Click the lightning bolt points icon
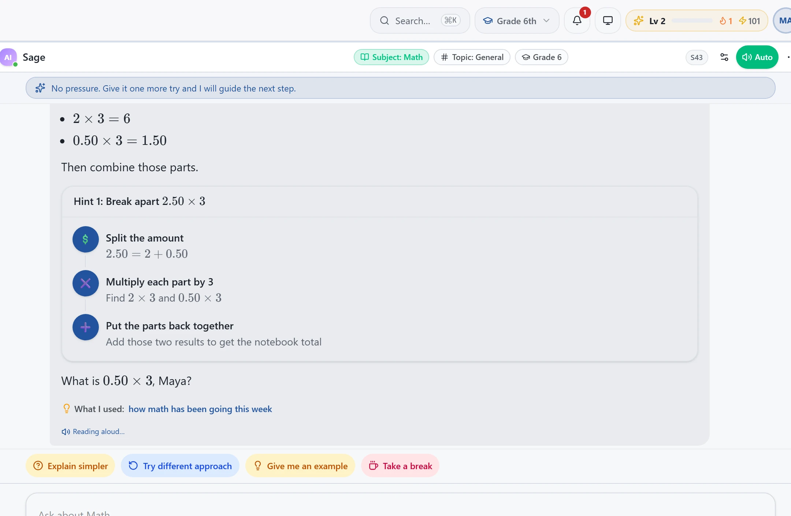Screen dimensions: 791x516 pos(742,21)
